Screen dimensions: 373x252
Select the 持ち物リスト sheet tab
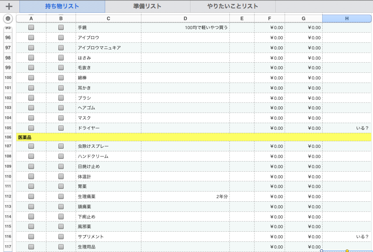[62, 7]
